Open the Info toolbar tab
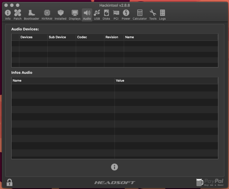 (8, 15)
